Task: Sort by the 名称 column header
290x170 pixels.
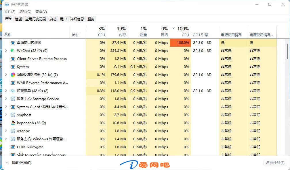Action: pos(36,32)
